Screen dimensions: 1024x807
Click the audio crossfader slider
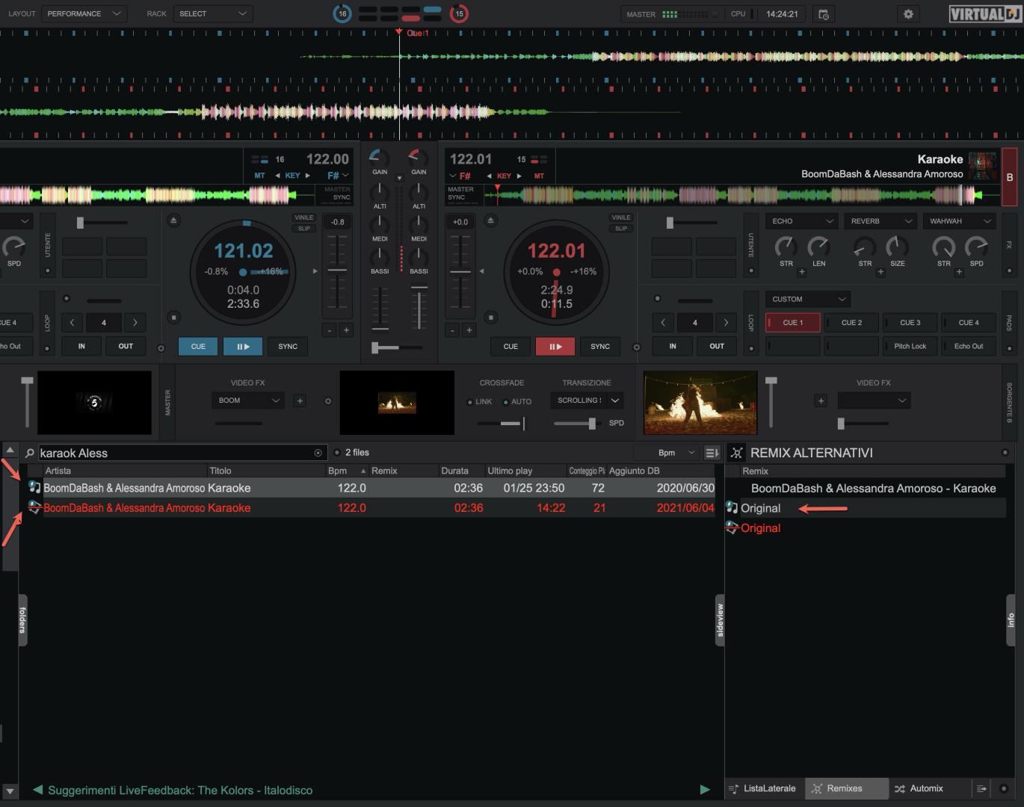pyautogui.click(x=396, y=347)
